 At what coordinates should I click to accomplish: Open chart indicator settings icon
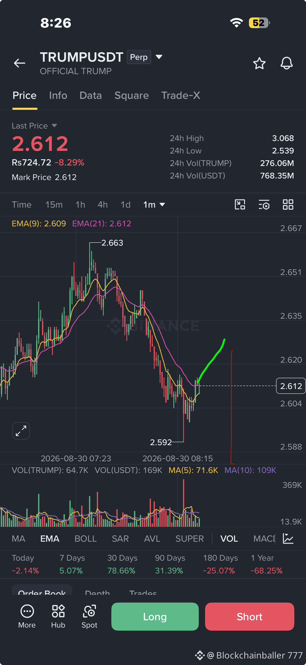point(264,204)
